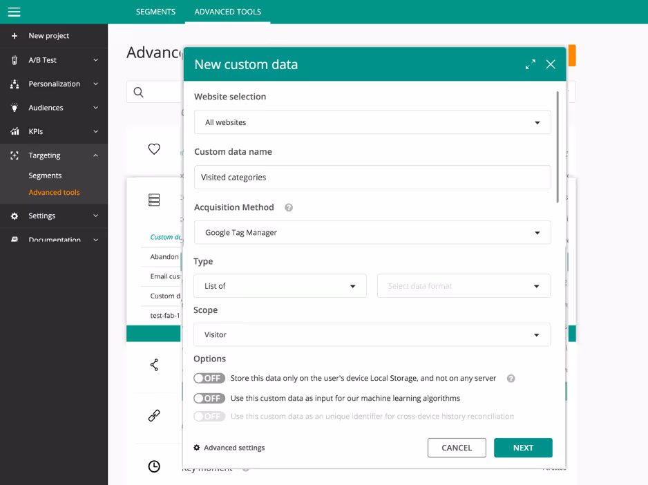
Task: Close the New custom data dialog
Action: click(551, 64)
